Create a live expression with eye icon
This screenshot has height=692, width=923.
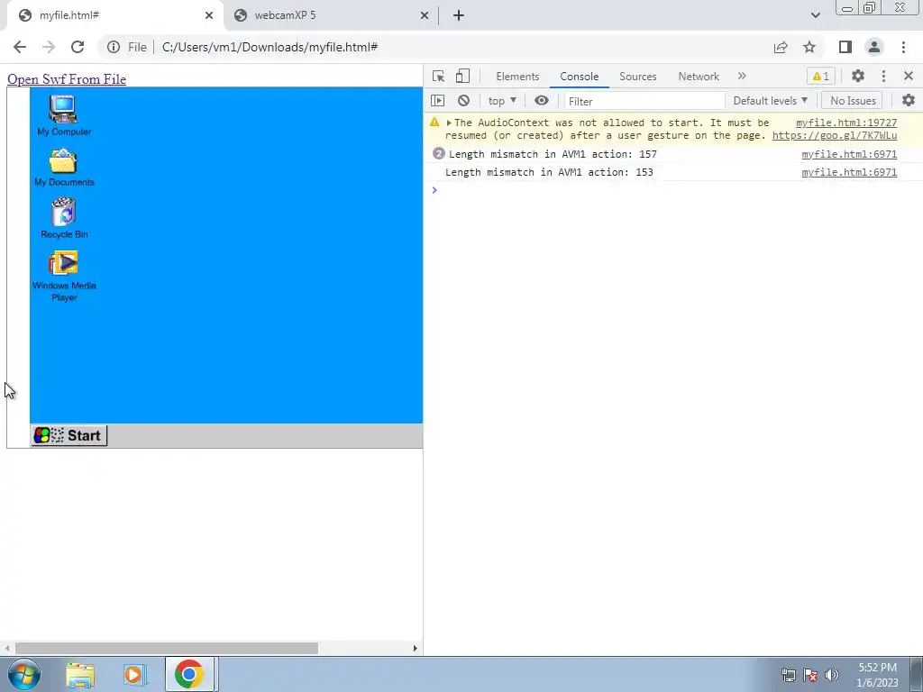click(x=542, y=101)
